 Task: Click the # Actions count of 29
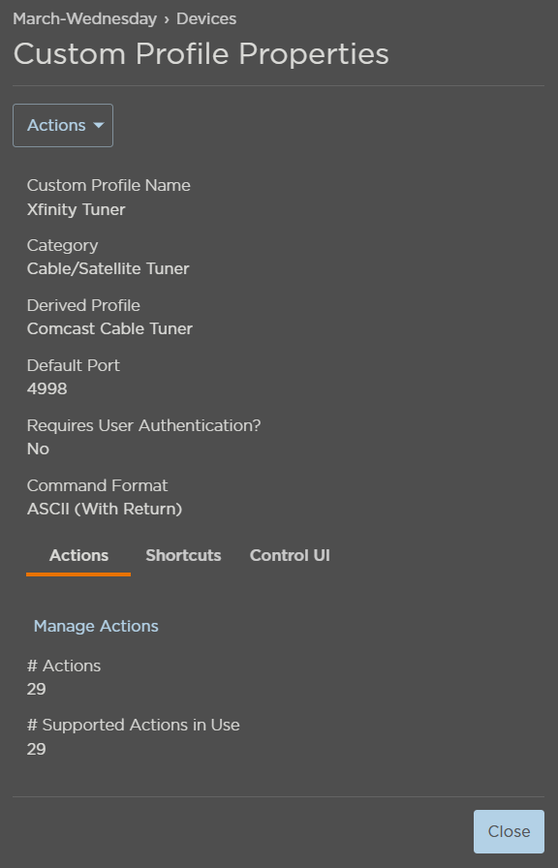(x=36, y=689)
